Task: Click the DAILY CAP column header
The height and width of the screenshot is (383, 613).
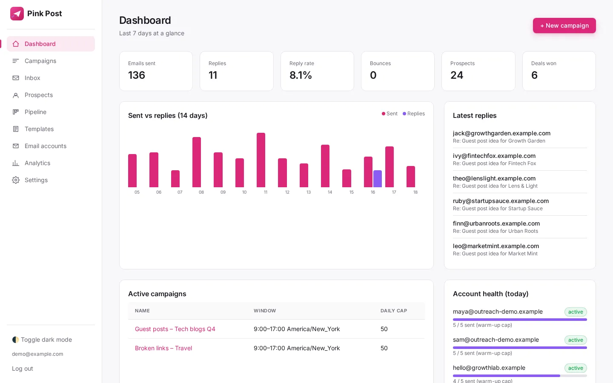Action: tap(394, 311)
